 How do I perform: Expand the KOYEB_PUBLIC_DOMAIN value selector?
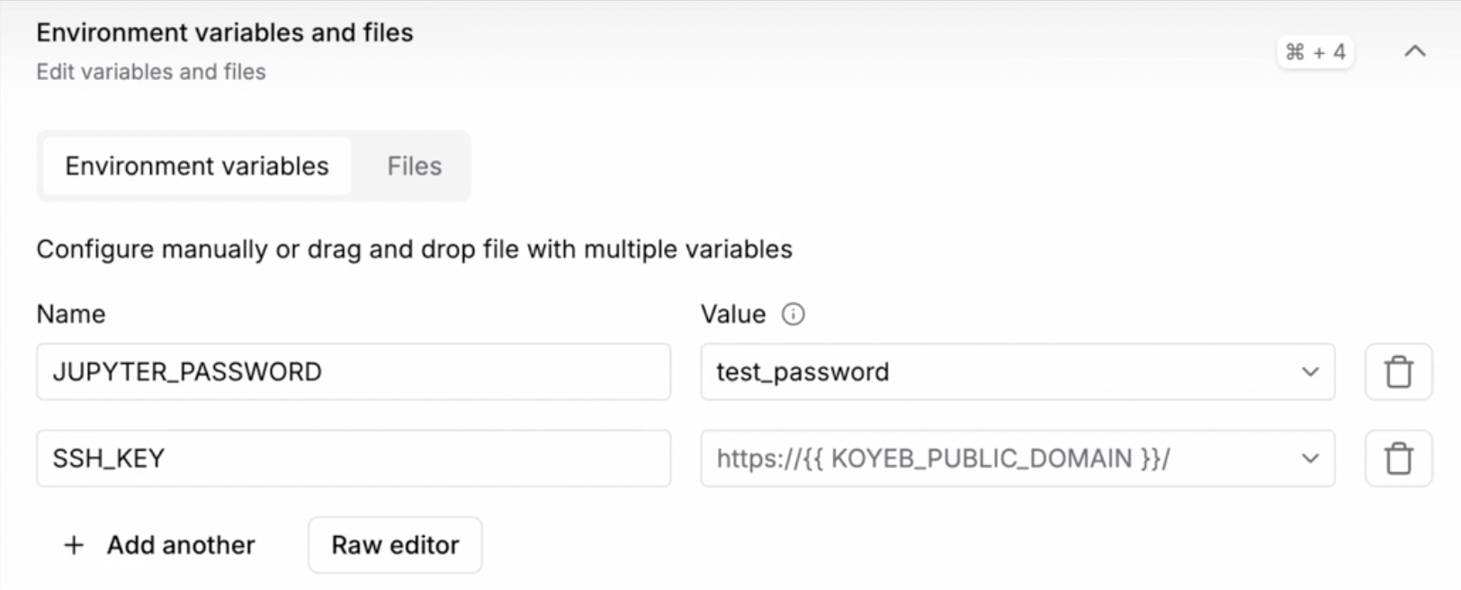[x=1310, y=458]
